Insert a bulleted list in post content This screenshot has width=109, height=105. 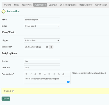(x=49, y=74)
